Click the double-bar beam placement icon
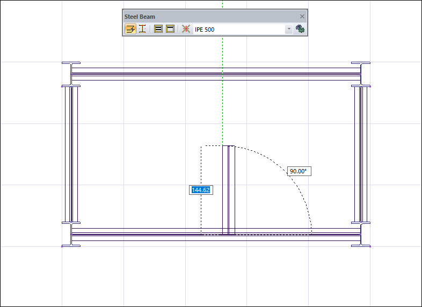This screenshot has height=307, width=422. pyautogui.click(x=158, y=29)
